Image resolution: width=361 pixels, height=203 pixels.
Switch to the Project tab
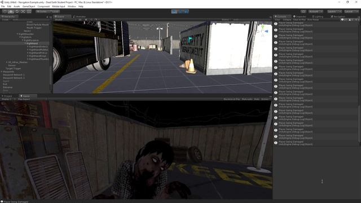pos(7,96)
